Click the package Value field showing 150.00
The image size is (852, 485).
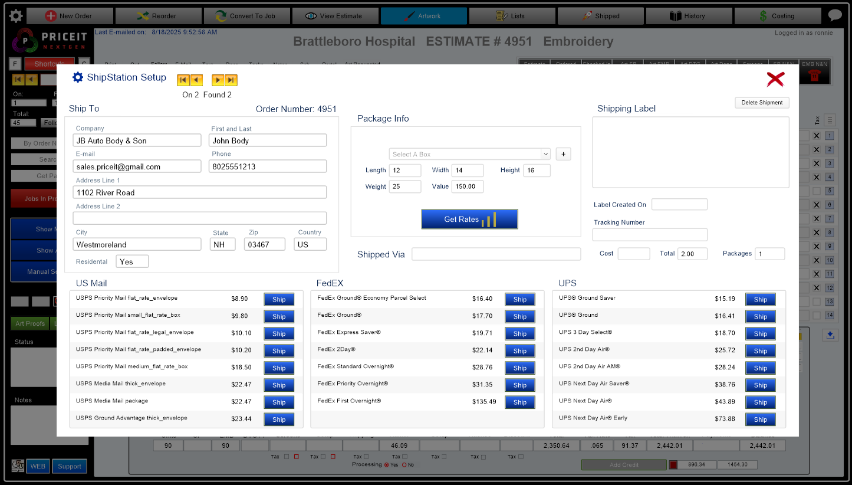[x=468, y=186]
